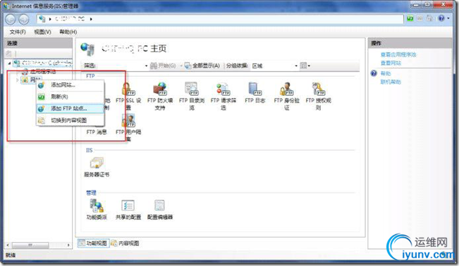Click green refresh icon in address toolbar

(410, 18)
